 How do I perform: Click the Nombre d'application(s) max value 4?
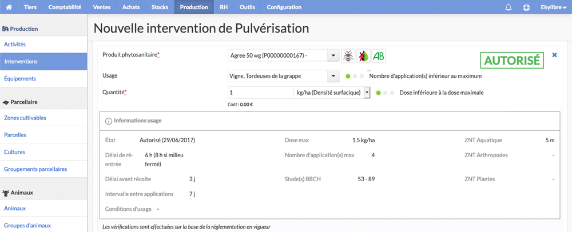tap(373, 155)
